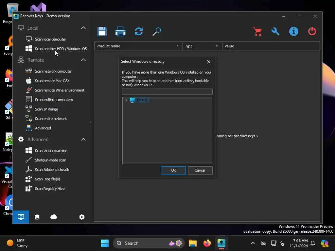Select Scan IP Range

point(46,109)
